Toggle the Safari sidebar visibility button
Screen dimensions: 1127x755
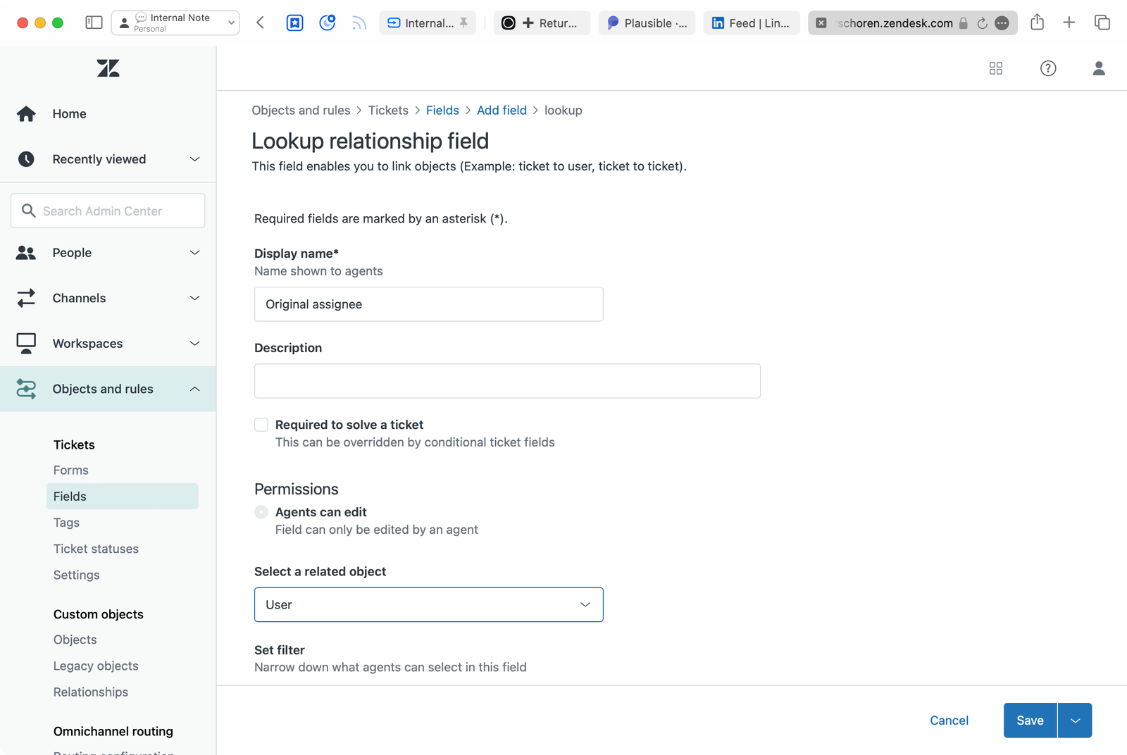pyautogui.click(x=92, y=22)
